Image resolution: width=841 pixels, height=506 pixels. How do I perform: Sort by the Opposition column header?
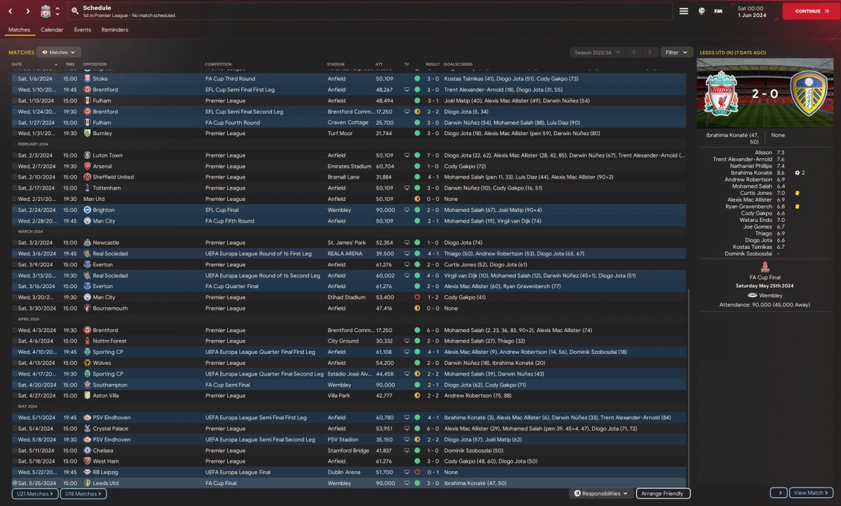tap(95, 64)
